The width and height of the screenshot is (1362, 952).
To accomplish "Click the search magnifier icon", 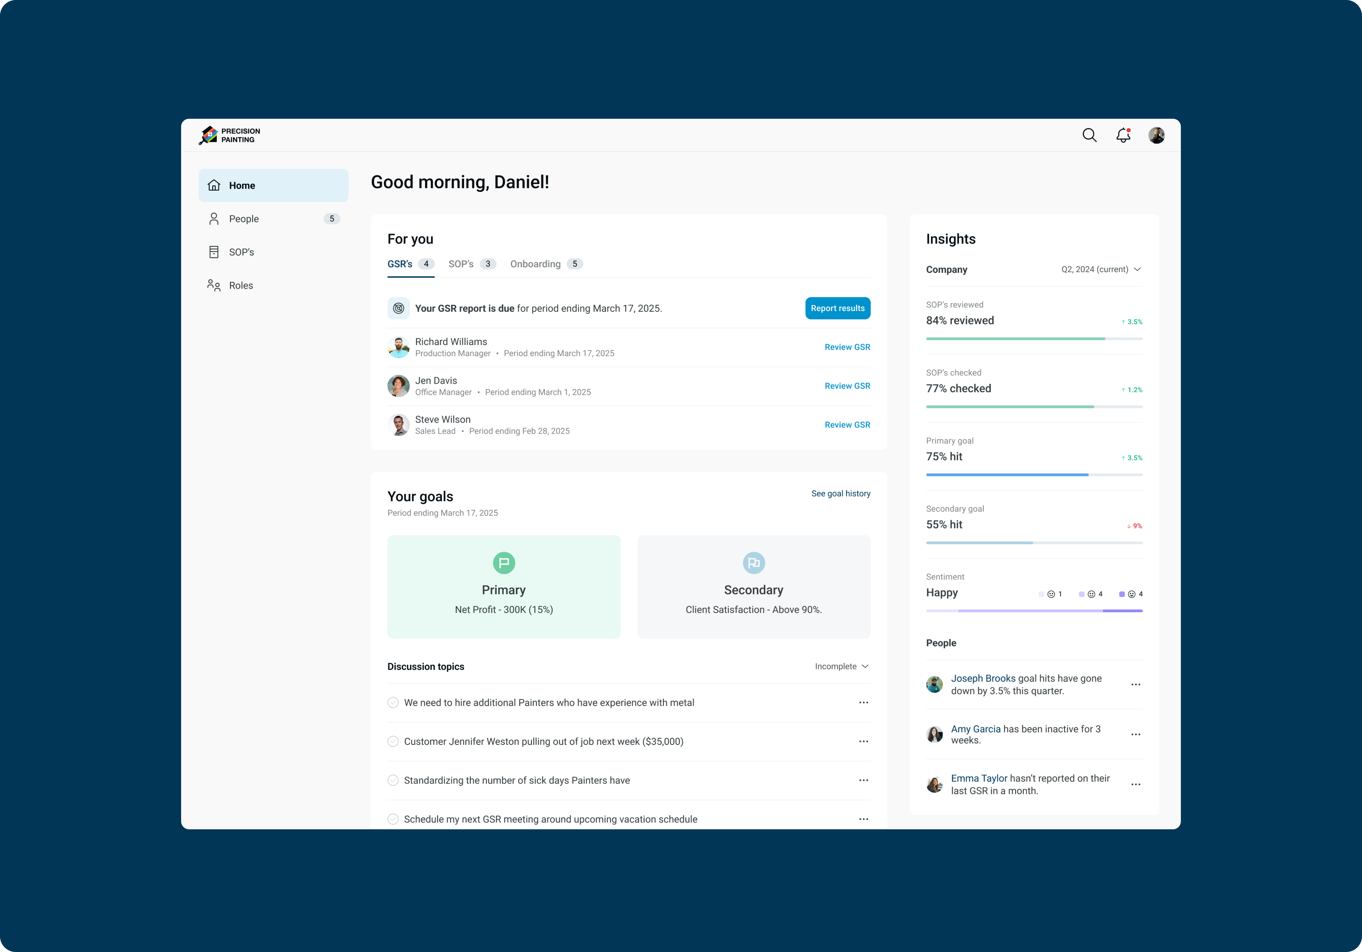I will point(1090,135).
